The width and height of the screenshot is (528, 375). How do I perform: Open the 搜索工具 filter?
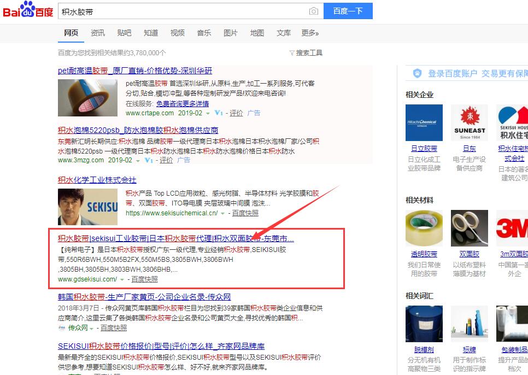coord(306,53)
